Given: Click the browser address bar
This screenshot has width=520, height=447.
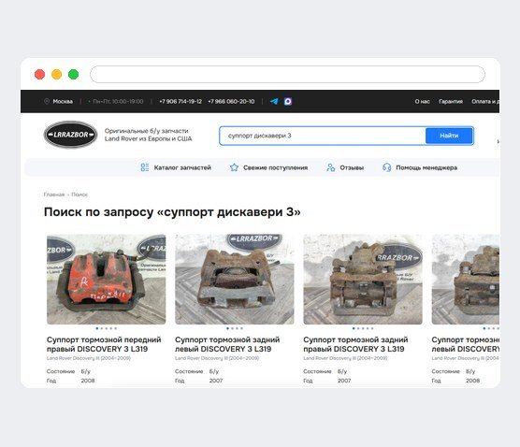Looking at the screenshot, I should (x=287, y=74).
